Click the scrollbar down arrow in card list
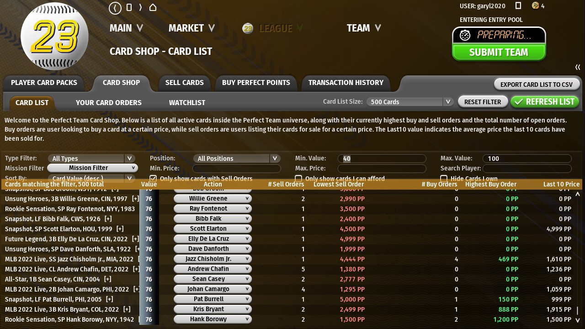The height and width of the screenshot is (329, 585). tap(578, 320)
